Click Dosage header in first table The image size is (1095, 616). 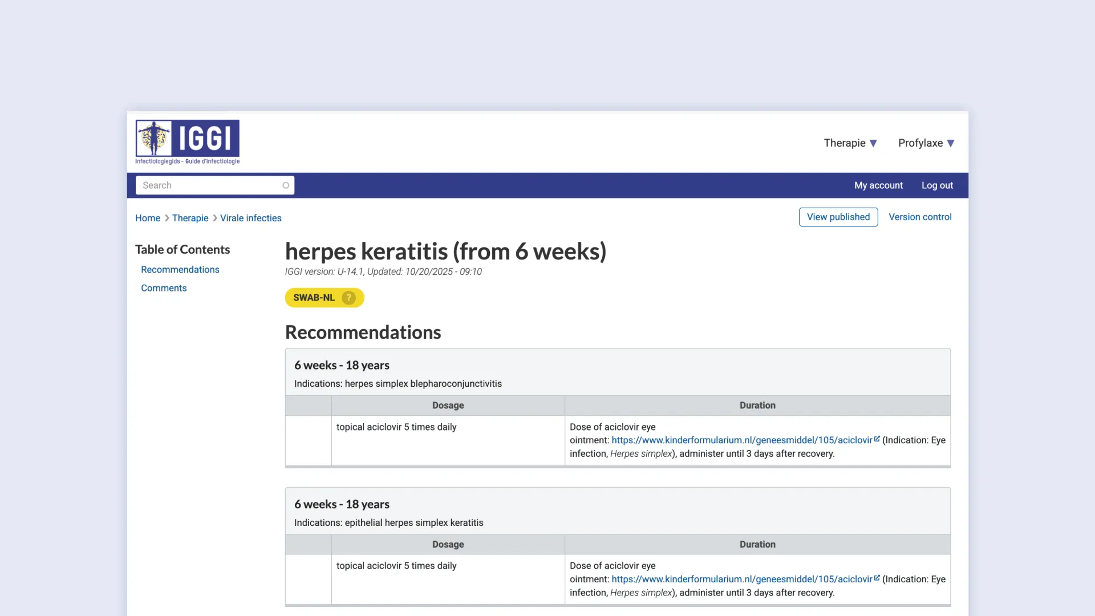[x=448, y=406]
